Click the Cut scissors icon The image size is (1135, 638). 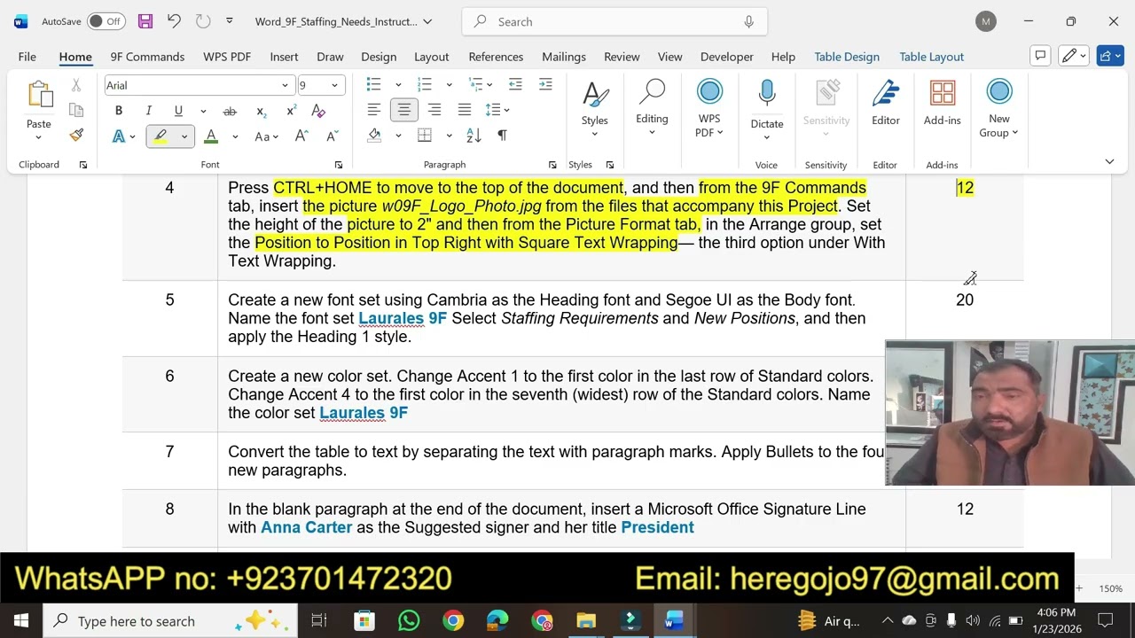pos(76,86)
